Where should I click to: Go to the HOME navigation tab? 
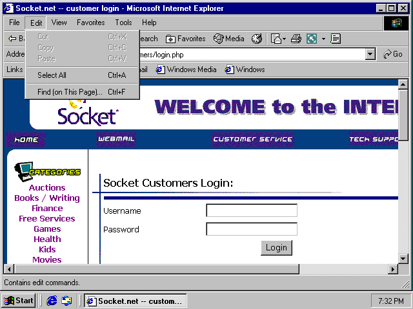[x=26, y=140]
